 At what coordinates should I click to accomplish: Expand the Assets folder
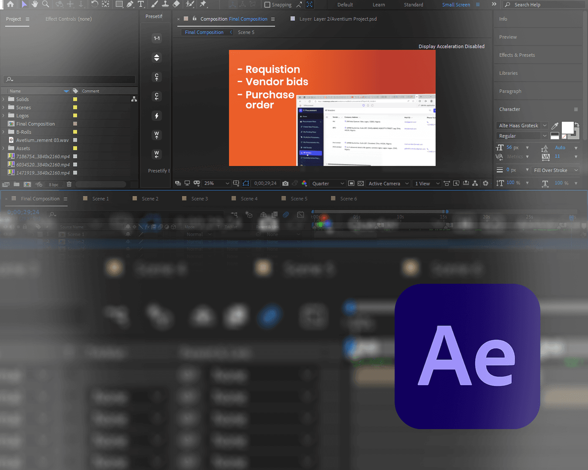point(3,148)
